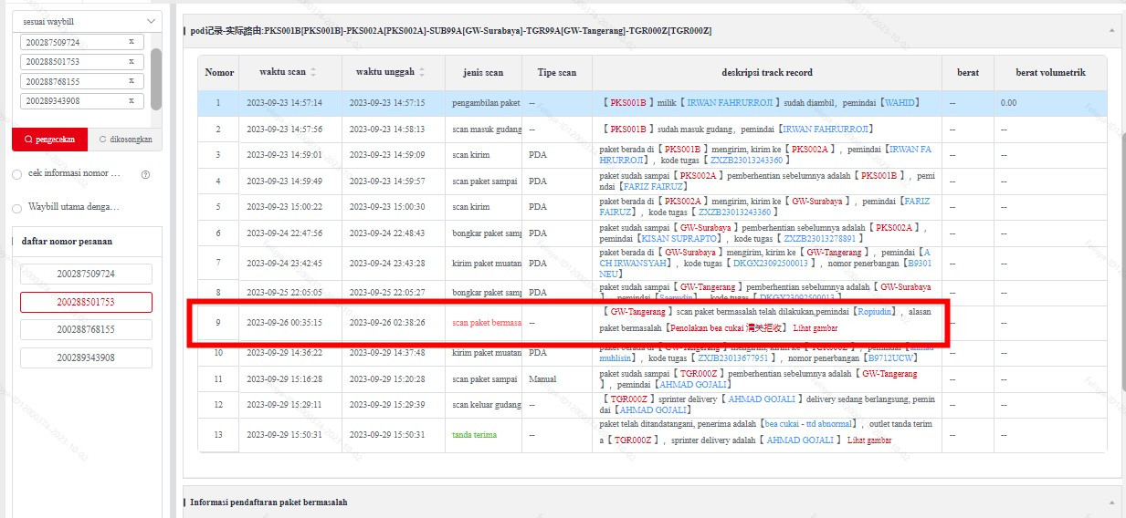Click Ropiudin link in row 9
1126x518 pixels.
874,312
